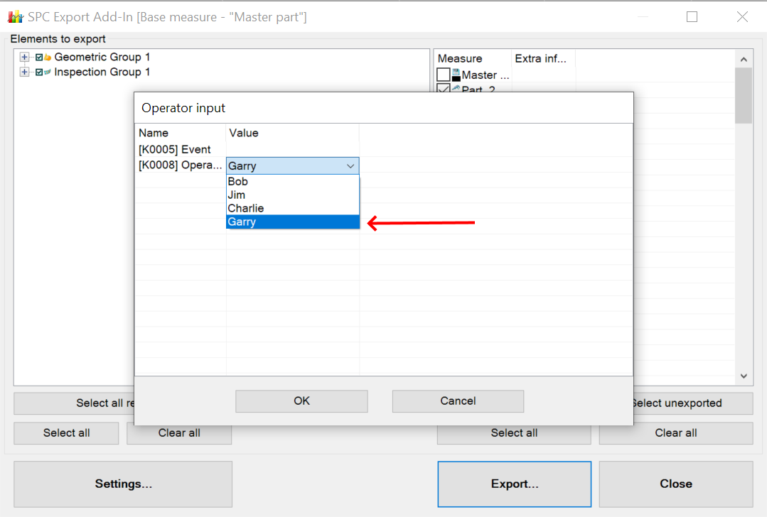Click the operator combo box chevron

point(350,165)
